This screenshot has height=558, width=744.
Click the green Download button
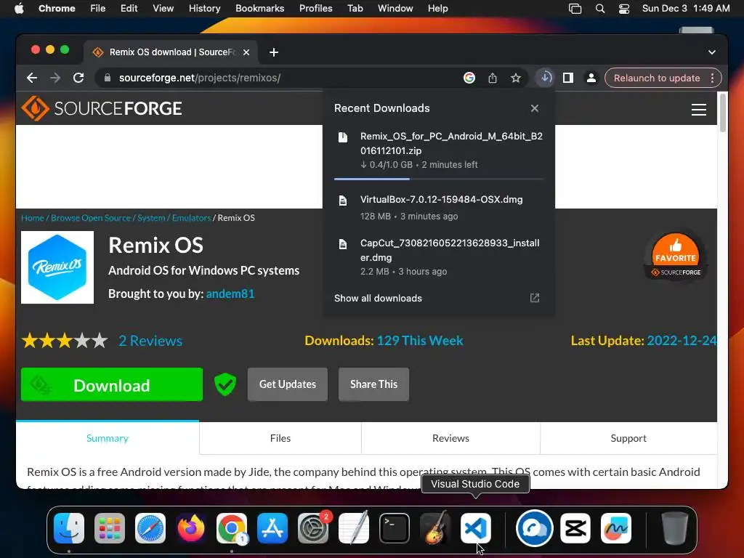tap(112, 384)
